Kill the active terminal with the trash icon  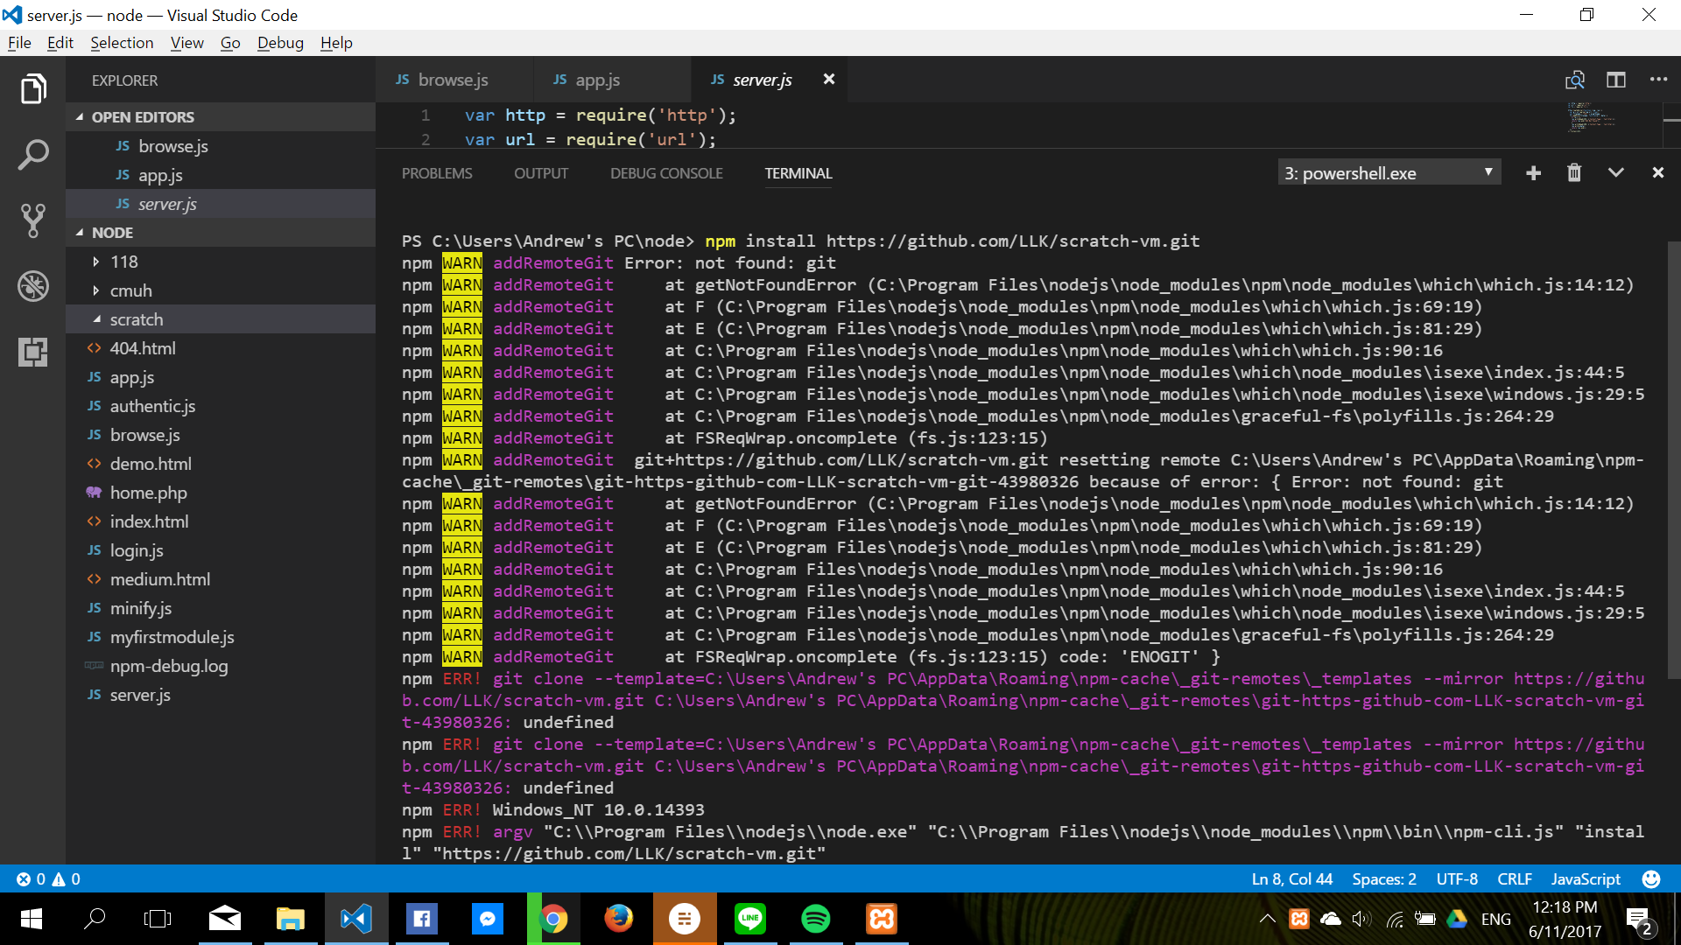[x=1573, y=172]
